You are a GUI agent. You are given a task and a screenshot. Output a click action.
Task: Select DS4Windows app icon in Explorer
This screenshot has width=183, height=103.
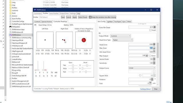click(x=10, y=35)
